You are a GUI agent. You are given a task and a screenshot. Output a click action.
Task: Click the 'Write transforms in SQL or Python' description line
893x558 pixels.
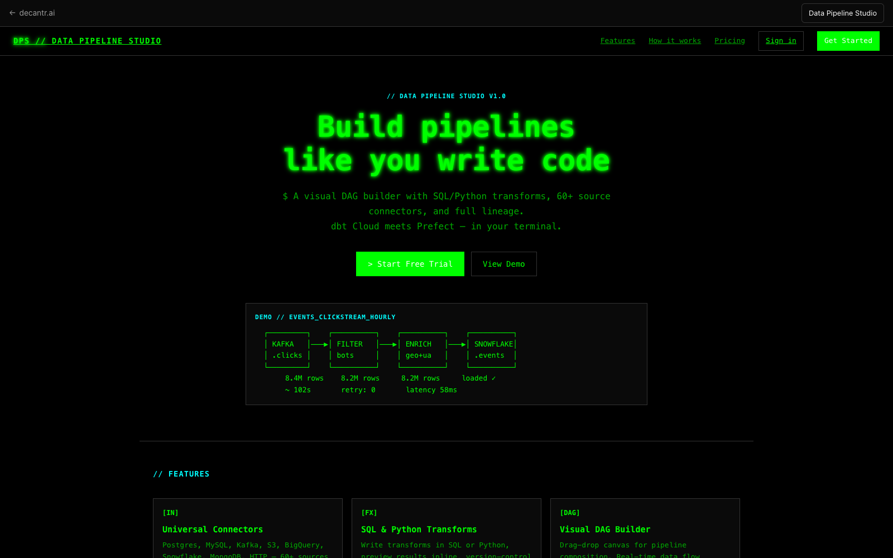click(x=435, y=545)
